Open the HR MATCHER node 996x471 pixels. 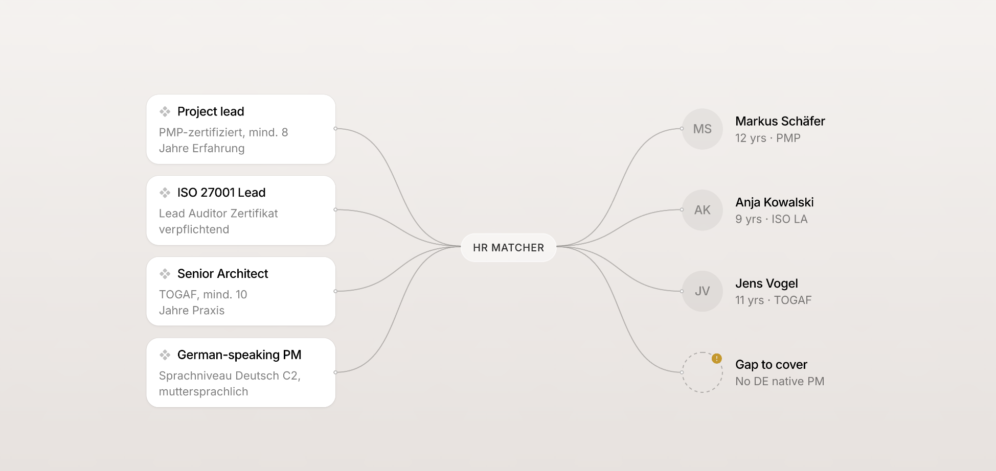pyautogui.click(x=509, y=248)
